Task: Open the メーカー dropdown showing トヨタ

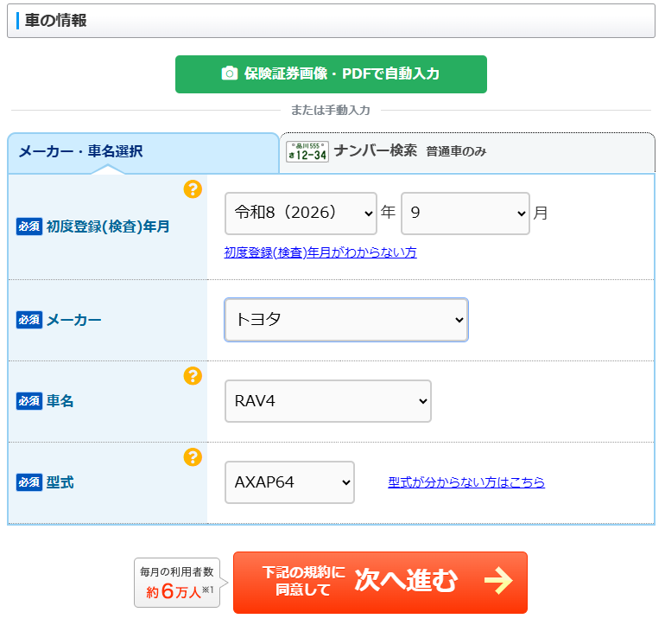Action: [346, 320]
